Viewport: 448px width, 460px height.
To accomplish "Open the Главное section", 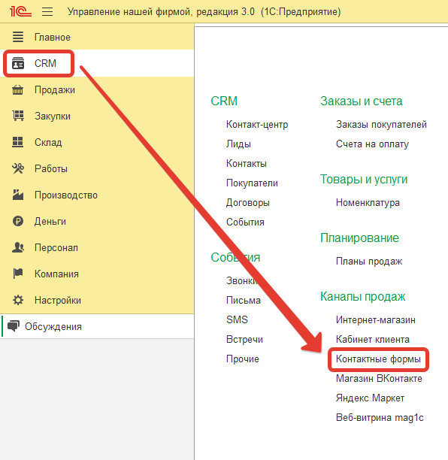I will (53, 38).
